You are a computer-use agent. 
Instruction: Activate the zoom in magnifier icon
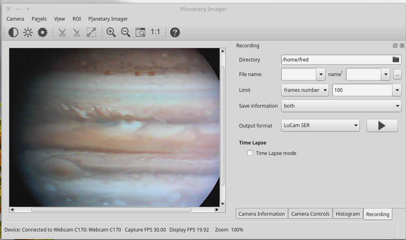click(x=111, y=32)
